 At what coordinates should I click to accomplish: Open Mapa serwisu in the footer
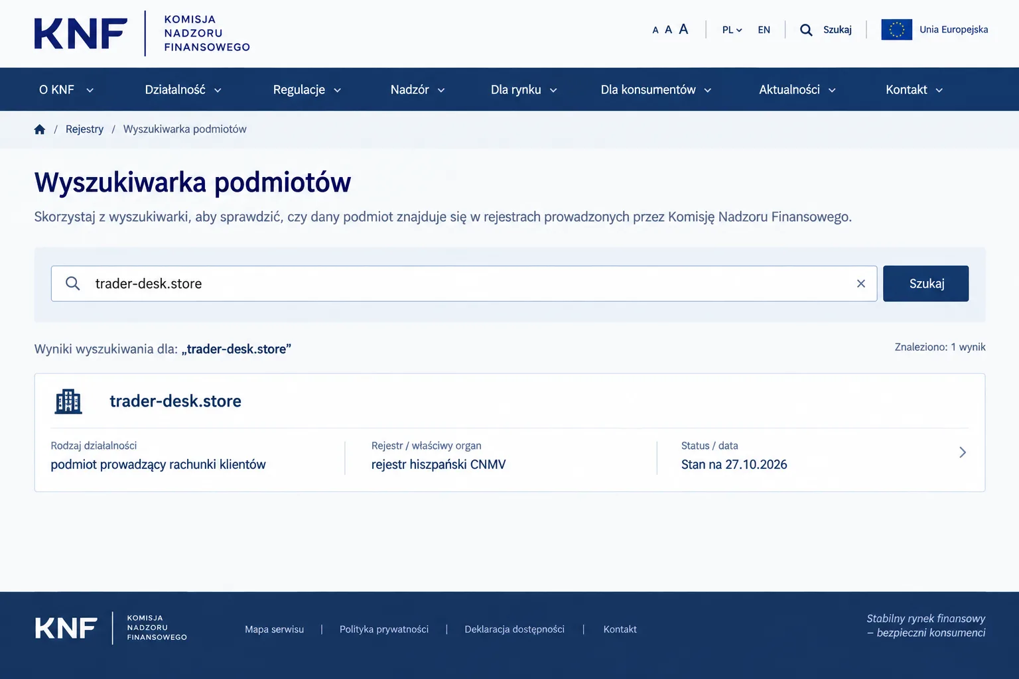point(274,629)
